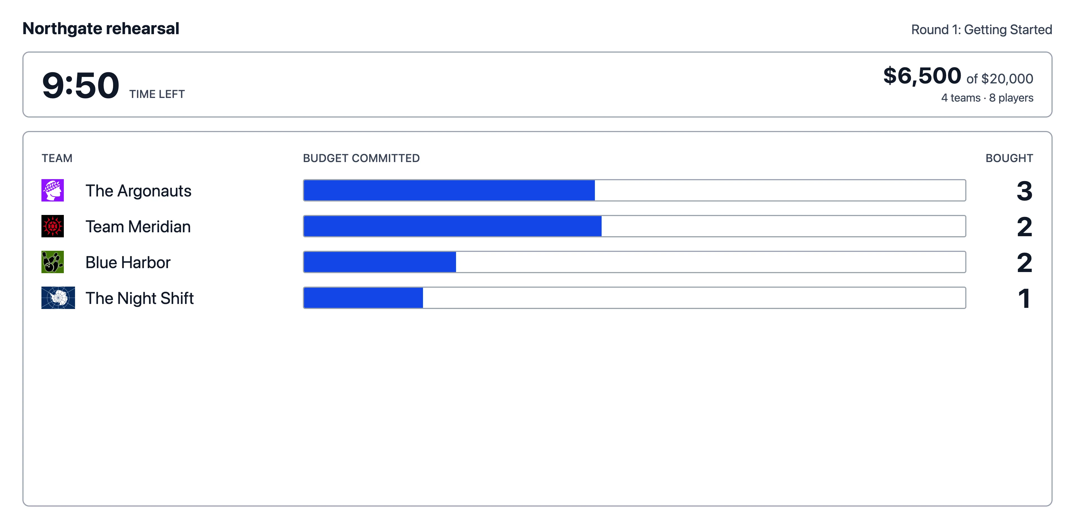The image size is (1075, 520).
Task: Click Team Meridian red sun emblem icon
Action: pos(53,226)
